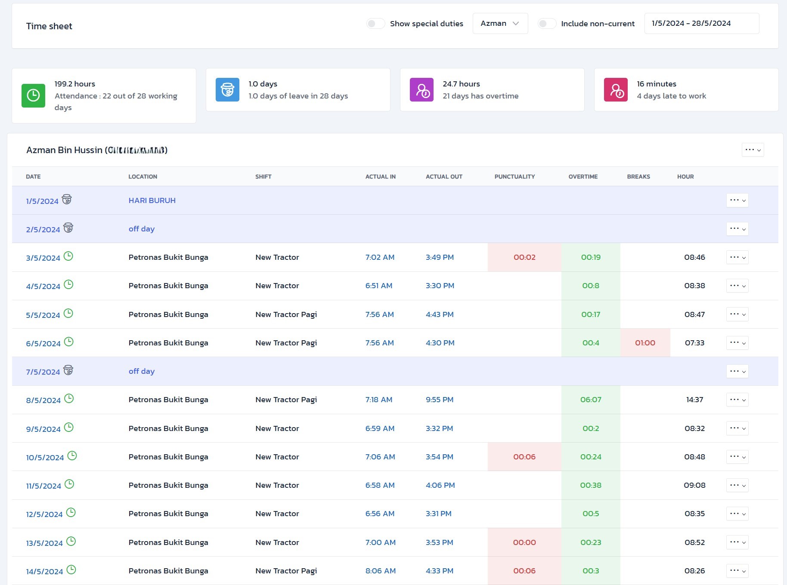Image resolution: width=787 pixels, height=585 pixels.
Task: Click the red 01:00 breaks cell
Action: [645, 343]
